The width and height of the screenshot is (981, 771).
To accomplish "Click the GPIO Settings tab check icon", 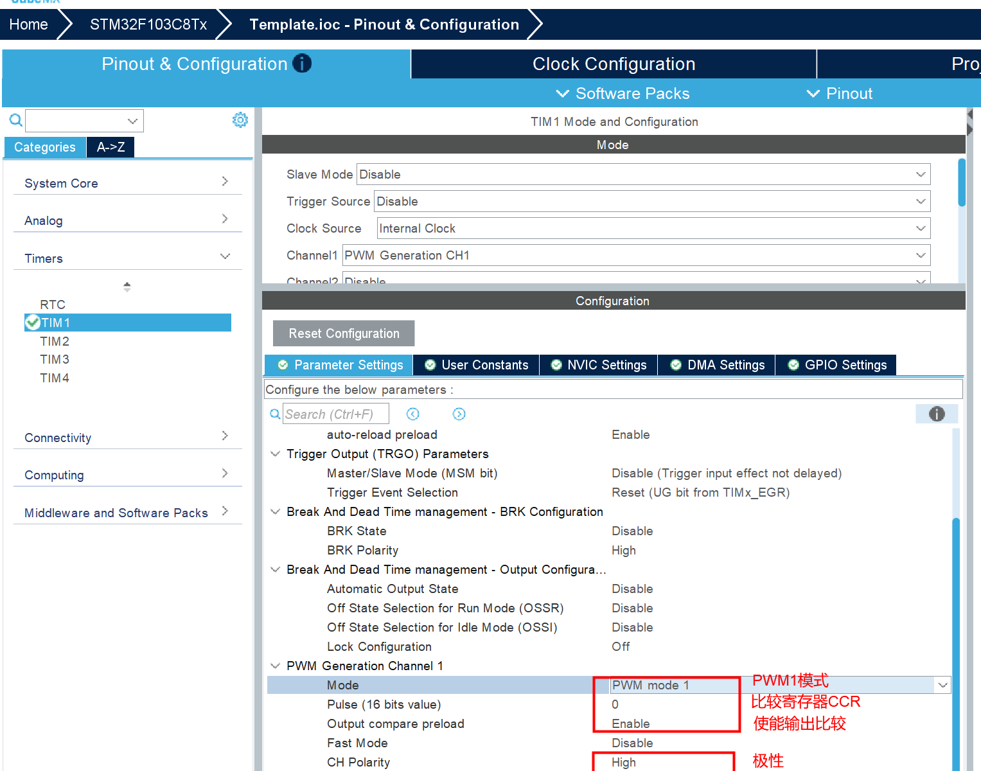I will coord(793,365).
